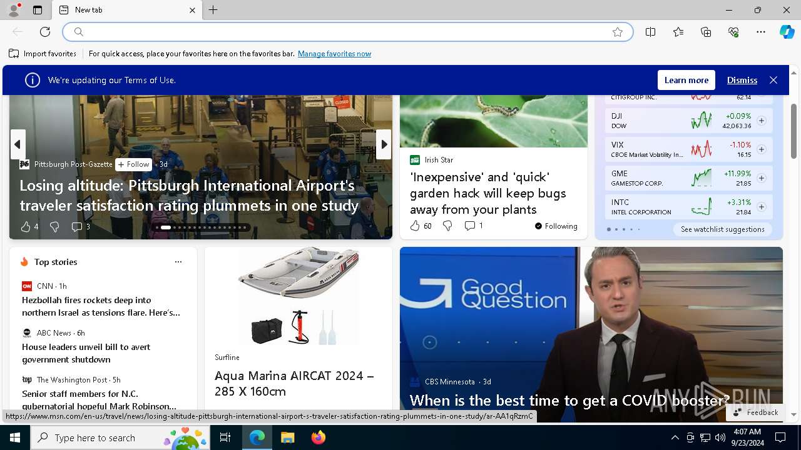
Task: Open Manage favorites now link
Action: pos(334,54)
